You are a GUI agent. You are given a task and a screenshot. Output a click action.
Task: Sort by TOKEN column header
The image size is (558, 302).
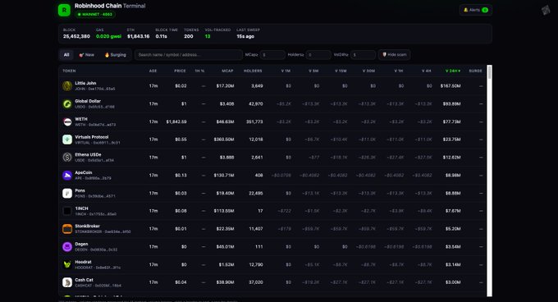tap(69, 71)
